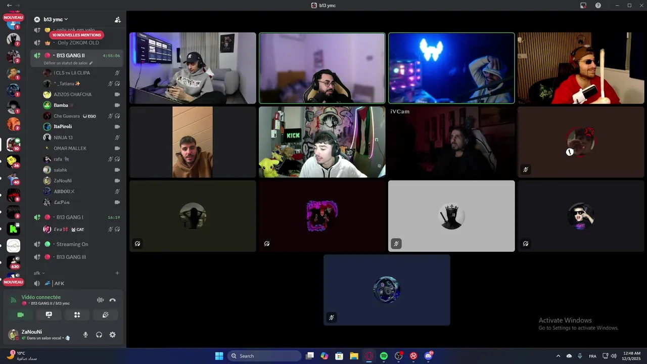Open Opera GX from taskbar
This screenshot has height=364, width=647.
click(369, 356)
